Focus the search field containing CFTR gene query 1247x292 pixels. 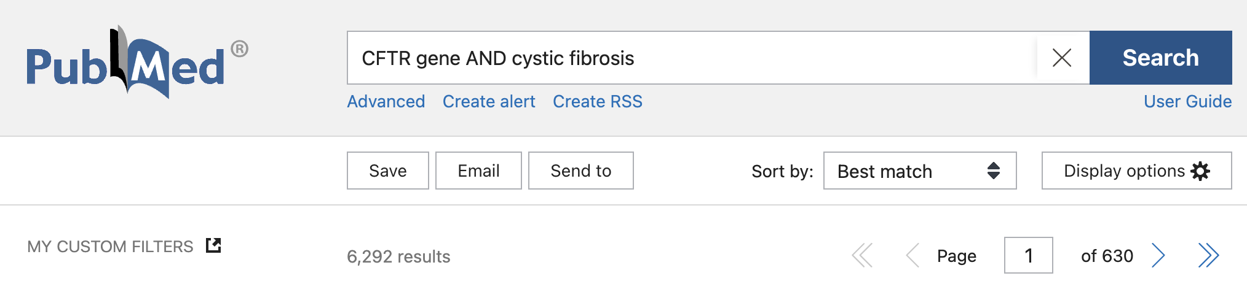click(689, 58)
